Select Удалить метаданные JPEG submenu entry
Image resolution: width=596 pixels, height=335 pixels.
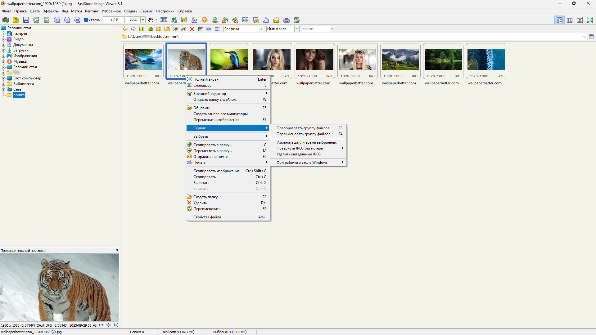click(298, 154)
